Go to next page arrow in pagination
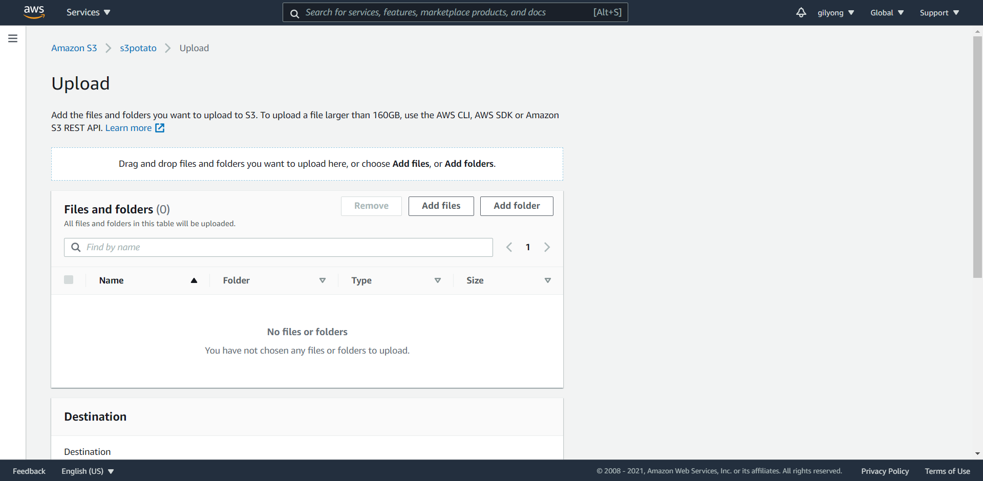Image resolution: width=983 pixels, height=481 pixels. point(547,247)
